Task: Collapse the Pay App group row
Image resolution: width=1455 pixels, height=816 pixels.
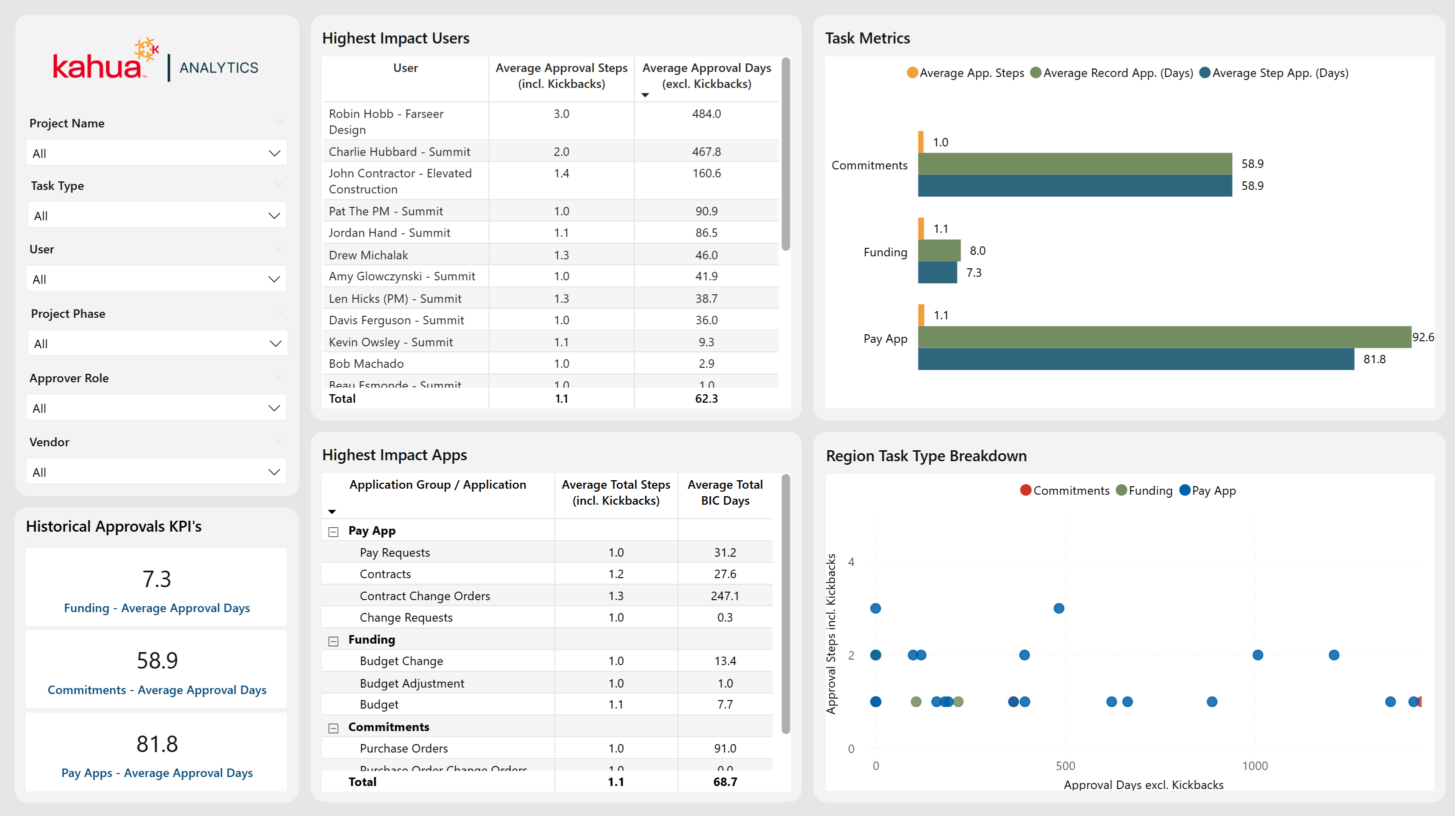Action: pos(333,532)
